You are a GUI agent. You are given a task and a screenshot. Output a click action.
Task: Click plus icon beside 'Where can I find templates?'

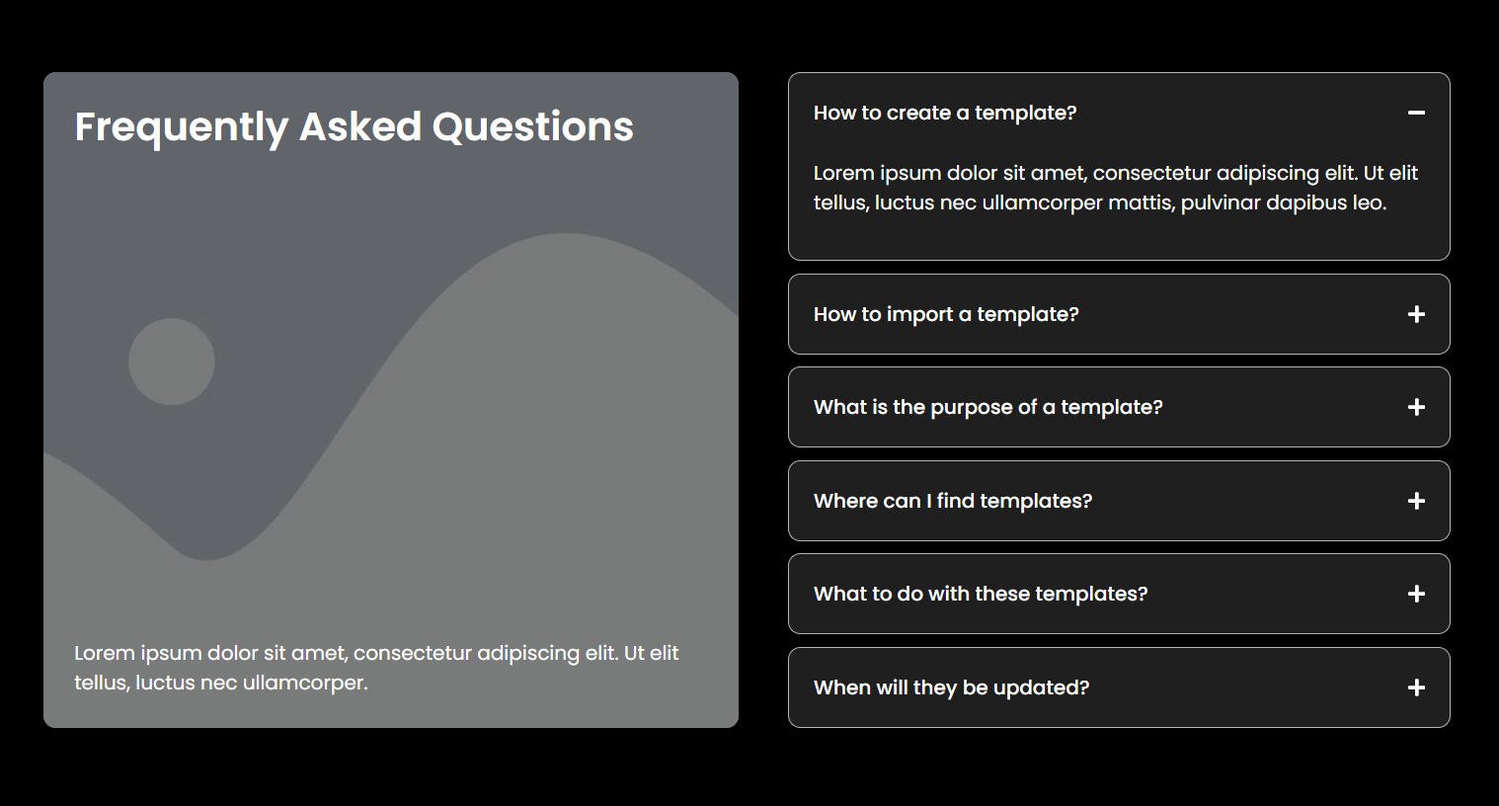click(1416, 501)
